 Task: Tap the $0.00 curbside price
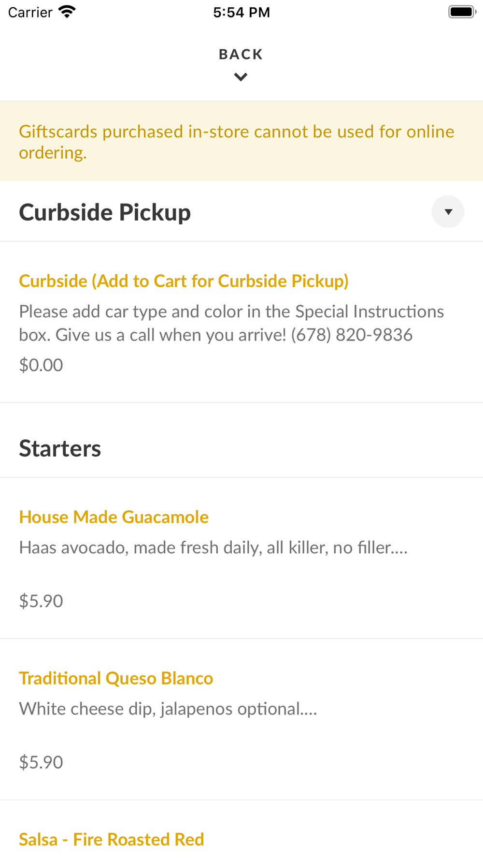[x=41, y=365]
